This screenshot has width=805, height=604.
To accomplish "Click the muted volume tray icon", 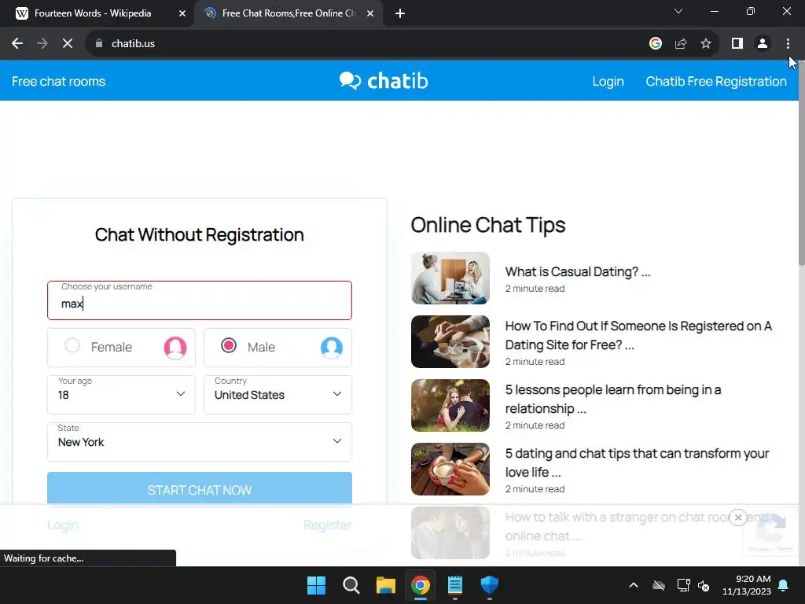I will tap(704, 585).
